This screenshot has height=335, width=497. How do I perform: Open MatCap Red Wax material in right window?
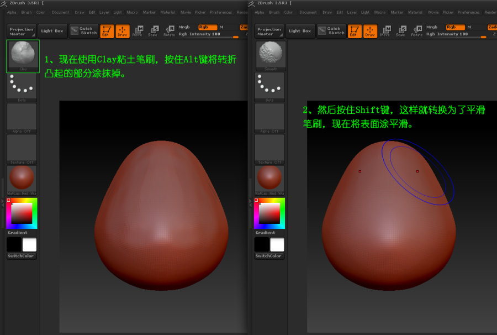269,180
